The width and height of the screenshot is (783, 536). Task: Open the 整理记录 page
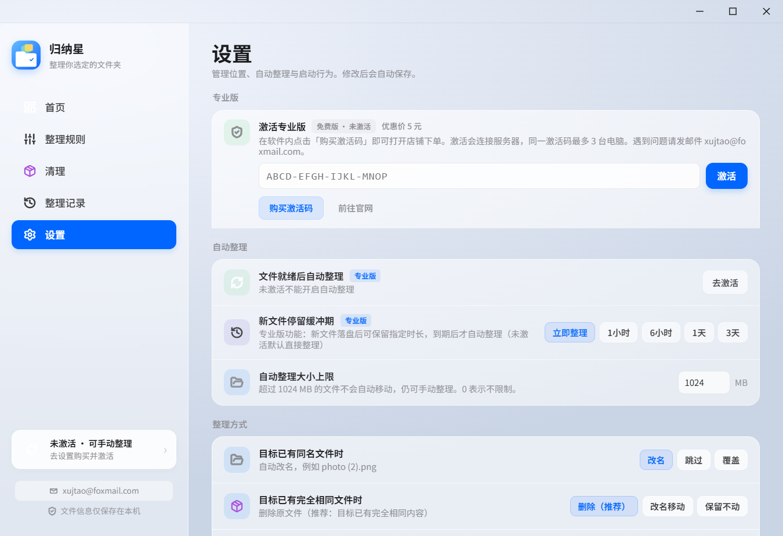coord(94,203)
